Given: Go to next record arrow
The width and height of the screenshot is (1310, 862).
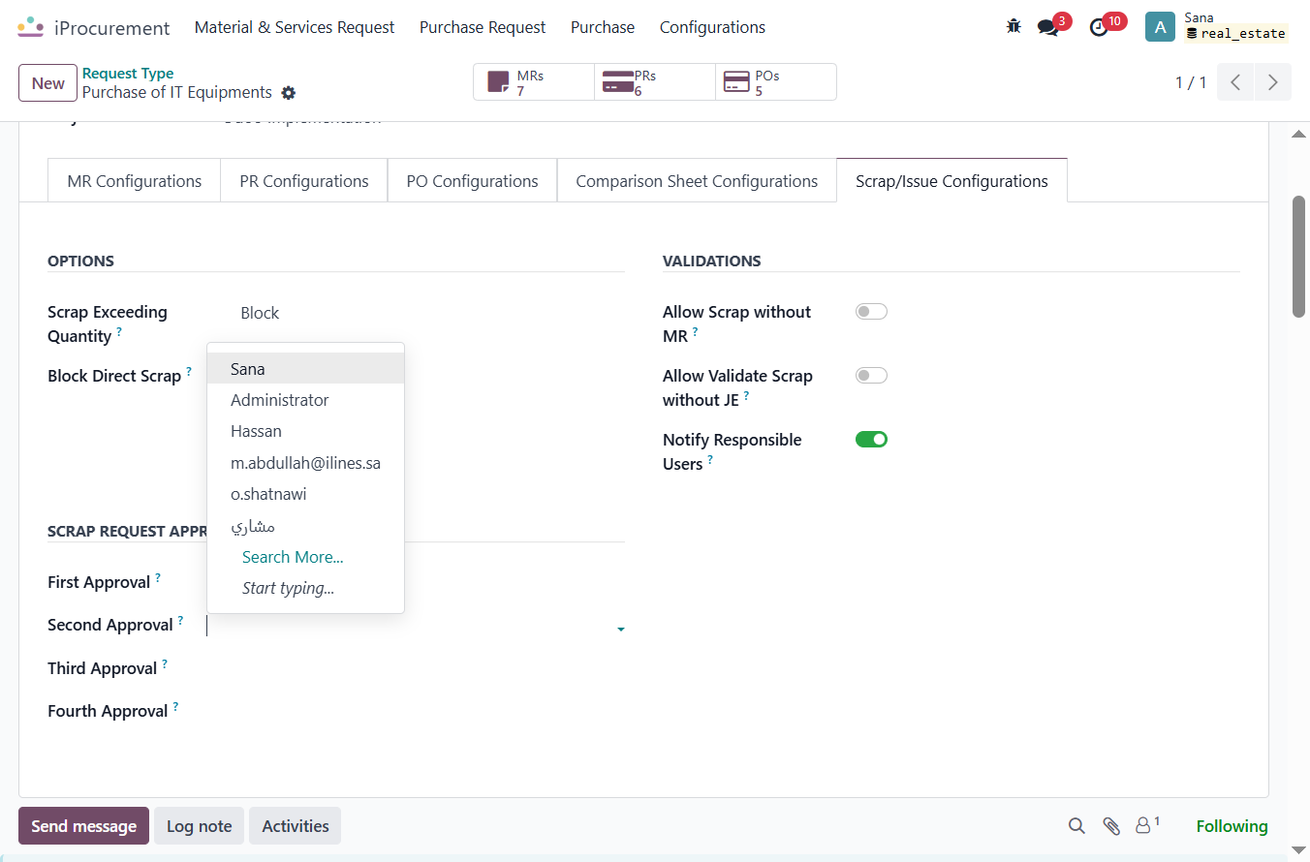Looking at the screenshot, I should click(1273, 82).
